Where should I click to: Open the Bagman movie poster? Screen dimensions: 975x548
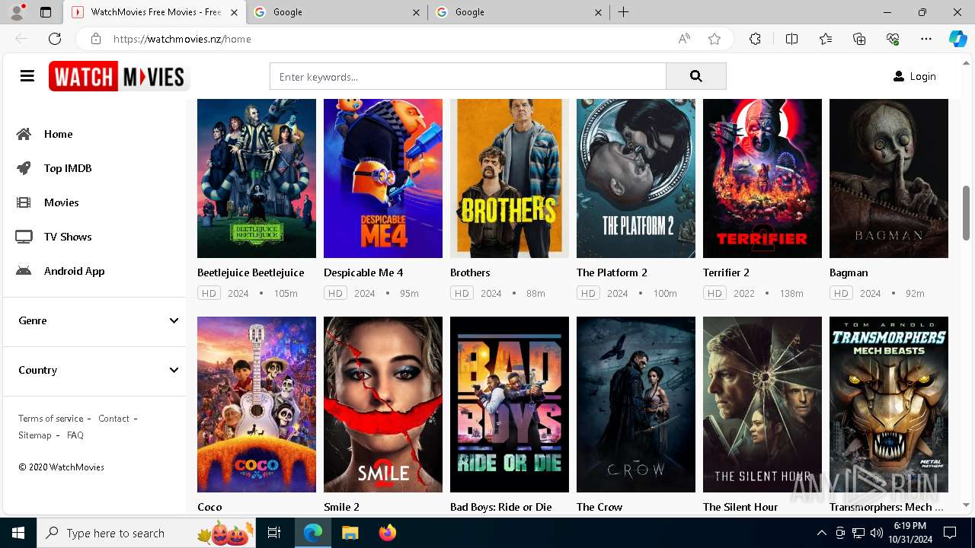tap(889, 178)
